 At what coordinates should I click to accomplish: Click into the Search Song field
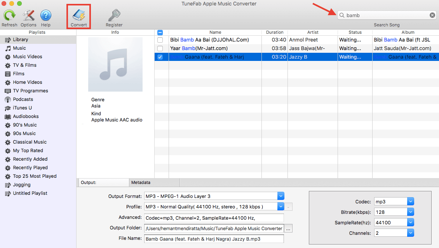(387, 15)
